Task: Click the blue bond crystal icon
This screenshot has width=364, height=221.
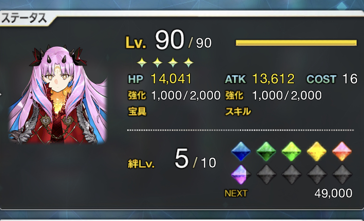Action: [241, 151]
